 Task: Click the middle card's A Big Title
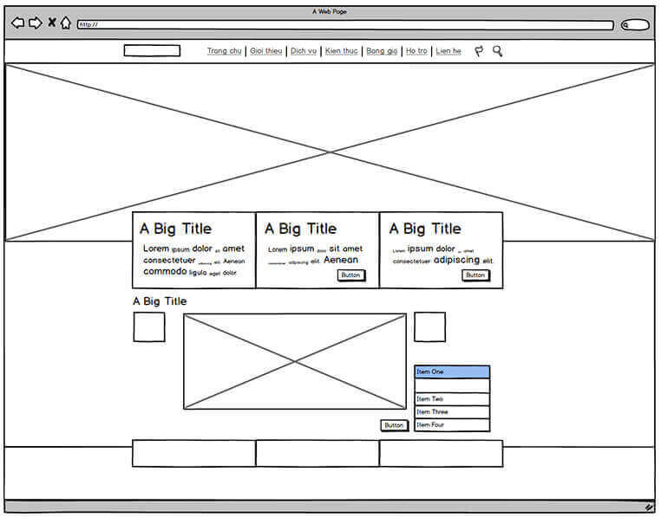coord(301,229)
